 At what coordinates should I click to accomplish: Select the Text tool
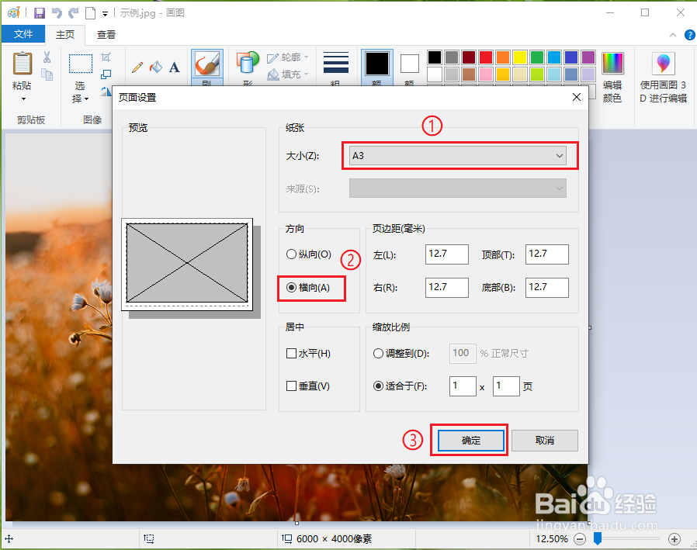pyautogui.click(x=174, y=67)
